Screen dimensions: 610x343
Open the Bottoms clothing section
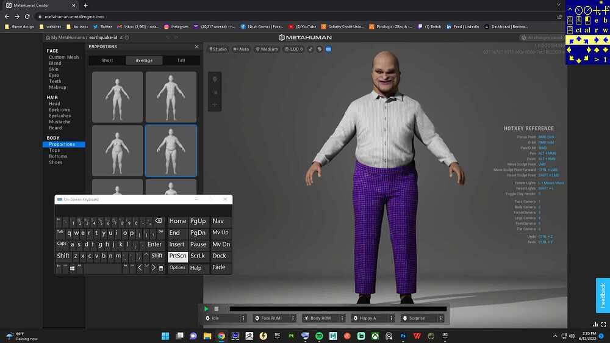point(58,156)
